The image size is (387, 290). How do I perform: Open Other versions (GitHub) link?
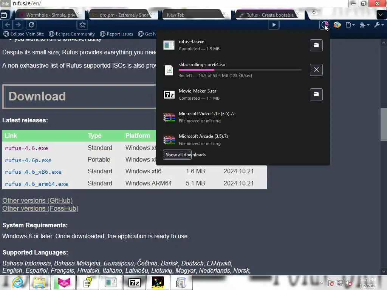37,201
